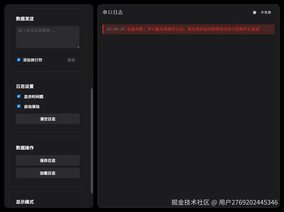This screenshot has width=284, height=212.
Task: Click the textarea resize handle icon
Action: click(x=78, y=46)
